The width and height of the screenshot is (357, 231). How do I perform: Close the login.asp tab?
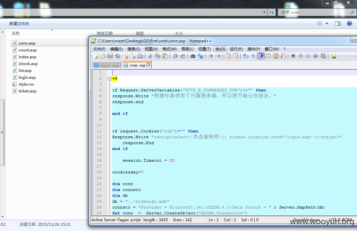pyautogui.click(x=120, y=65)
